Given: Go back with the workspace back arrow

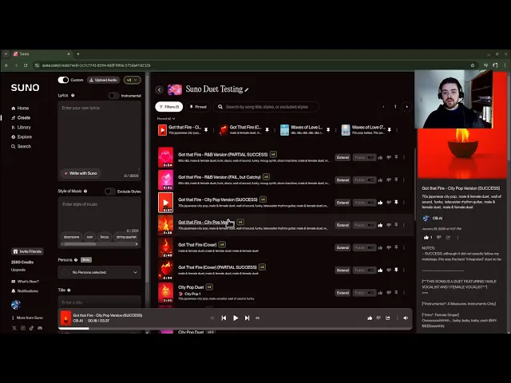Looking at the screenshot, I should 160,89.
